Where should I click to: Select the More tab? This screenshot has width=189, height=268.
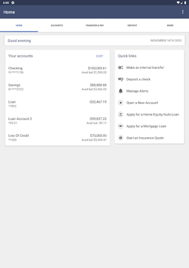(x=170, y=26)
